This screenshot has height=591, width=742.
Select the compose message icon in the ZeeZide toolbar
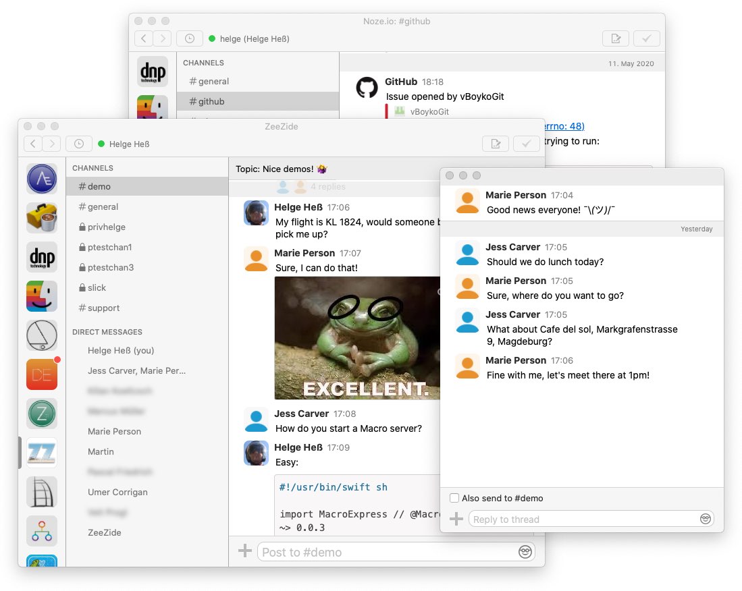(496, 143)
